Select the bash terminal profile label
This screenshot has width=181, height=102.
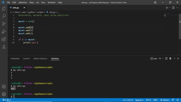coord(154,59)
